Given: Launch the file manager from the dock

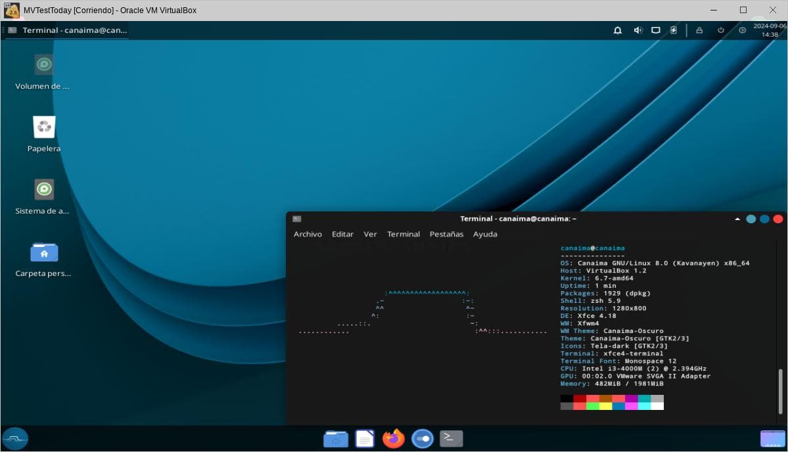Looking at the screenshot, I should coord(336,438).
